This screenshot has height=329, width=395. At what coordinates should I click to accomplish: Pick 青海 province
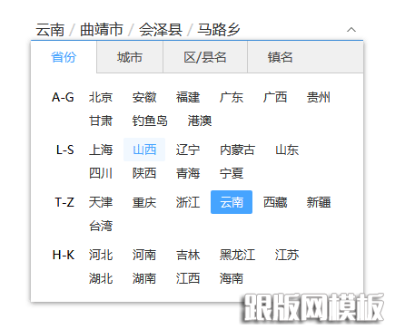pos(188,173)
